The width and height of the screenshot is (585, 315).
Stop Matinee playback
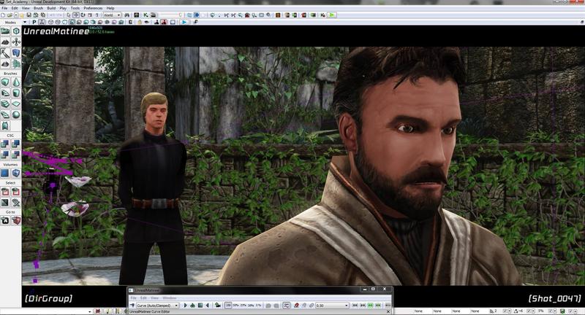point(200,306)
